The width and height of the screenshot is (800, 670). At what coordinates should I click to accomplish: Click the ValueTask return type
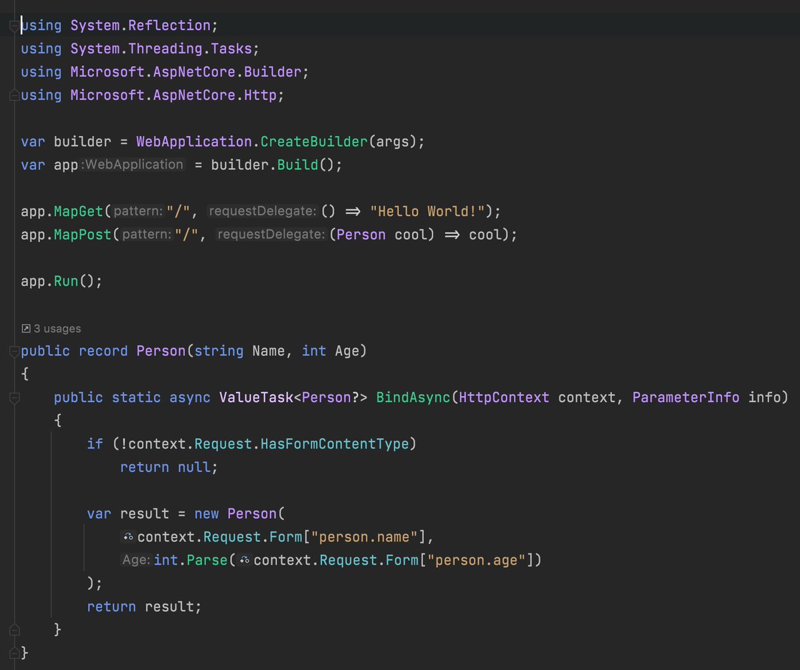point(257,398)
